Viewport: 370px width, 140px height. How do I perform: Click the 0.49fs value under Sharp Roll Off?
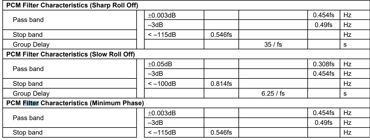(x=323, y=25)
